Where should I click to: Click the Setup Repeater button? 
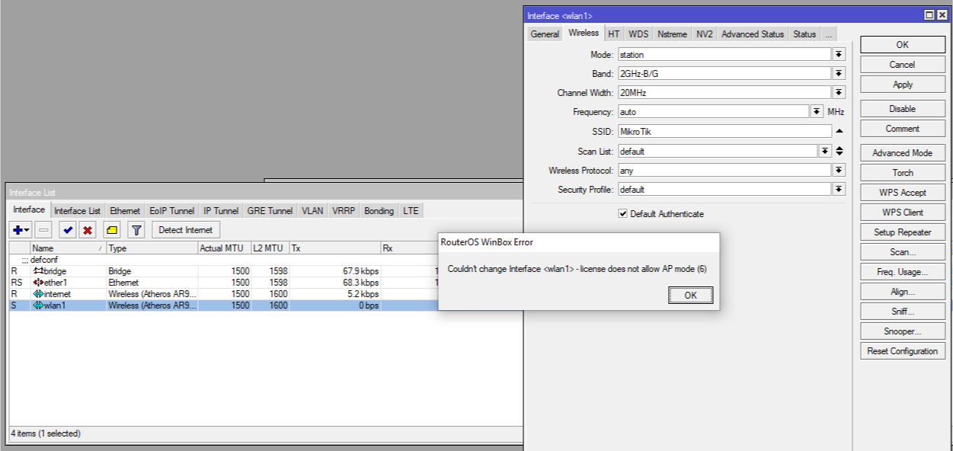(x=903, y=232)
